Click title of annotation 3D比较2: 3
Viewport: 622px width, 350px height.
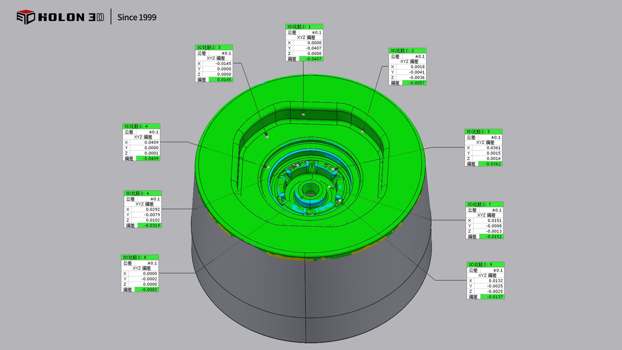214,47
